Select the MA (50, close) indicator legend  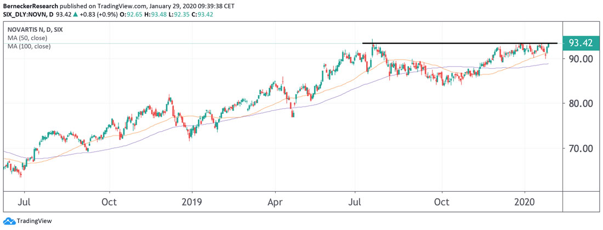pyautogui.click(x=27, y=38)
